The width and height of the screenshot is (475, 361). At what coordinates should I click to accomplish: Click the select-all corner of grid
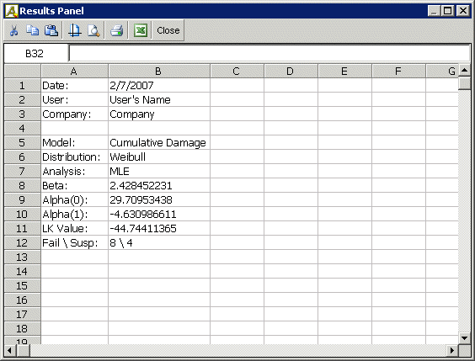[x=23, y=72]
